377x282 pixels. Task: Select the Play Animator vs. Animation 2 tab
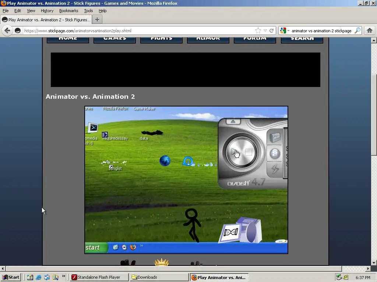(46, 20)
